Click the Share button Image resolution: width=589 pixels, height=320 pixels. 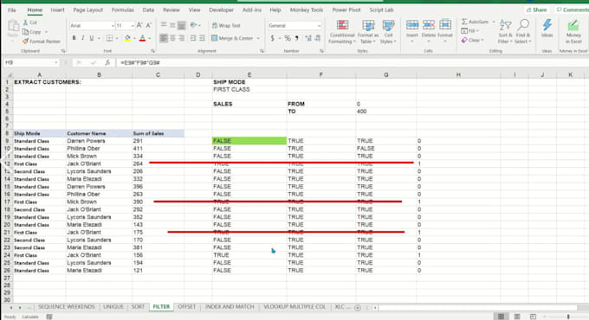[x=536, y=10]
